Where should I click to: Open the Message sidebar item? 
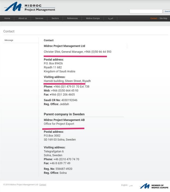[x=9, y=40]
